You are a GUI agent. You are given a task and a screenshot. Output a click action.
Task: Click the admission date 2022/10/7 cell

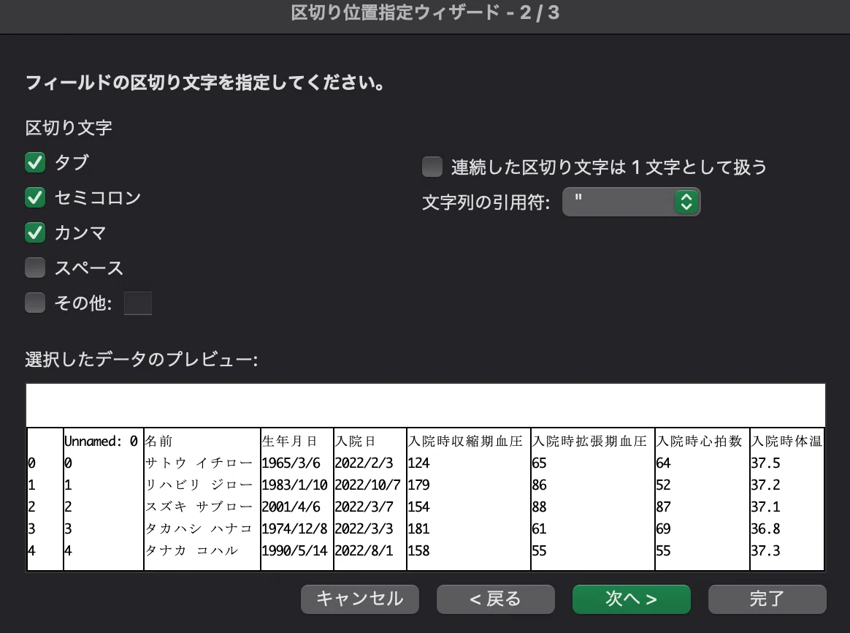(x=367, y=485)
